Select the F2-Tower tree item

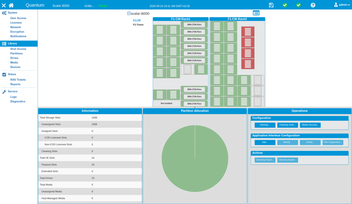[x=138, y=25]
